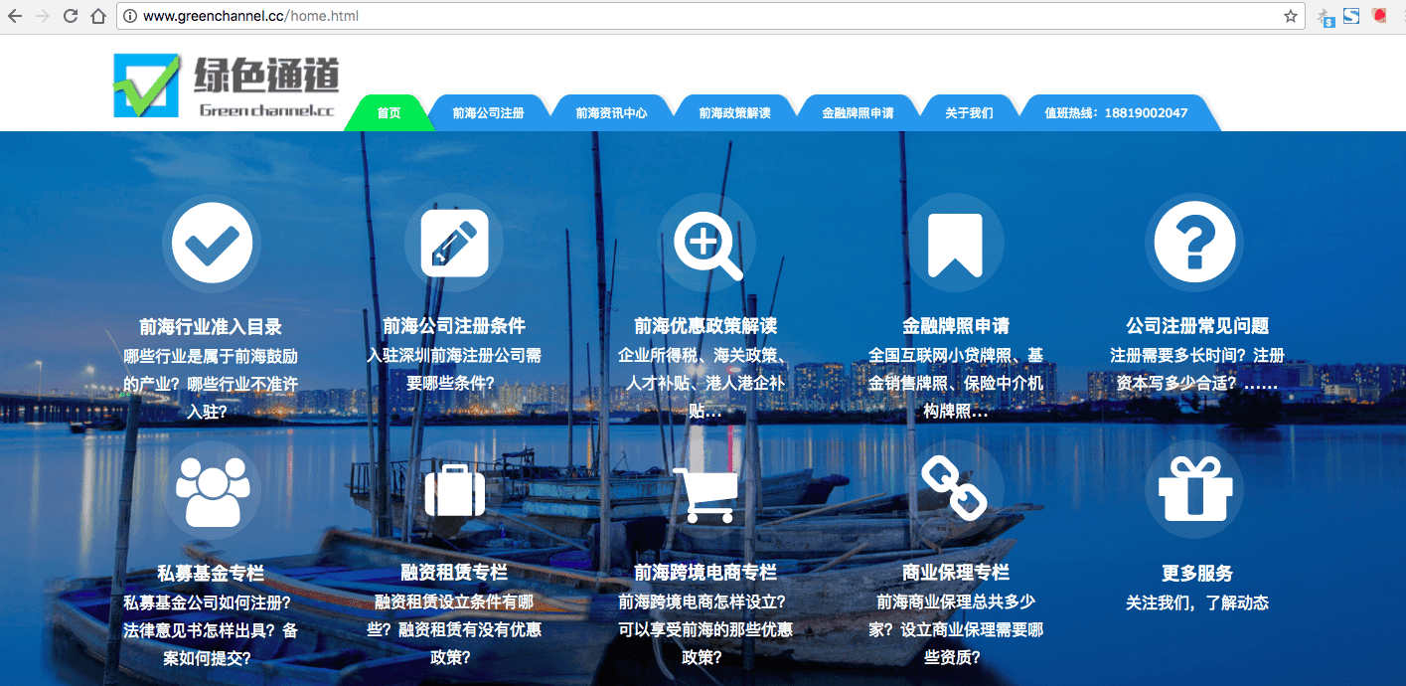Go to the 关于我们 tab
This screenshot has height=686, width=1406.
click(969, 113)
